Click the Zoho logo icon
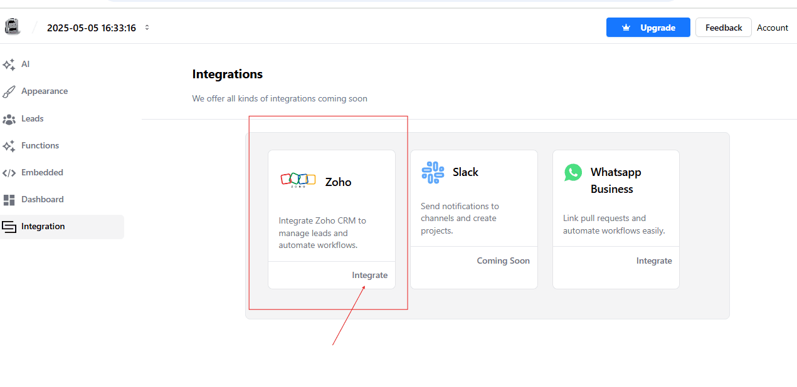Image resolution: width=797 pixels, height=387 pixels. click(298, 180)
